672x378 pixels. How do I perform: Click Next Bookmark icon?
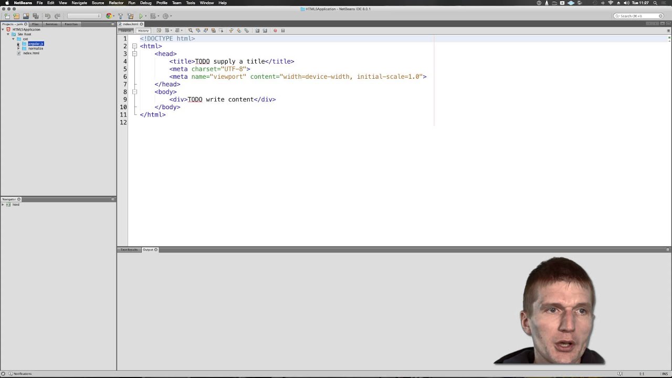click(239, 30)
